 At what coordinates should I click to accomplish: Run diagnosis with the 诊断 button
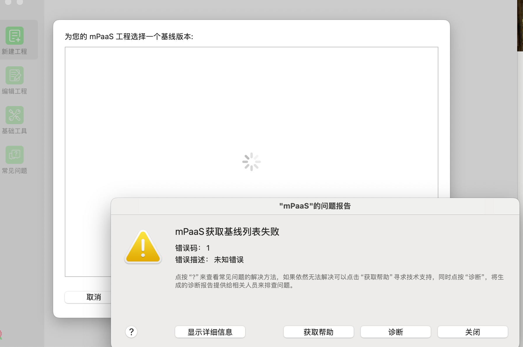point(396,332)
